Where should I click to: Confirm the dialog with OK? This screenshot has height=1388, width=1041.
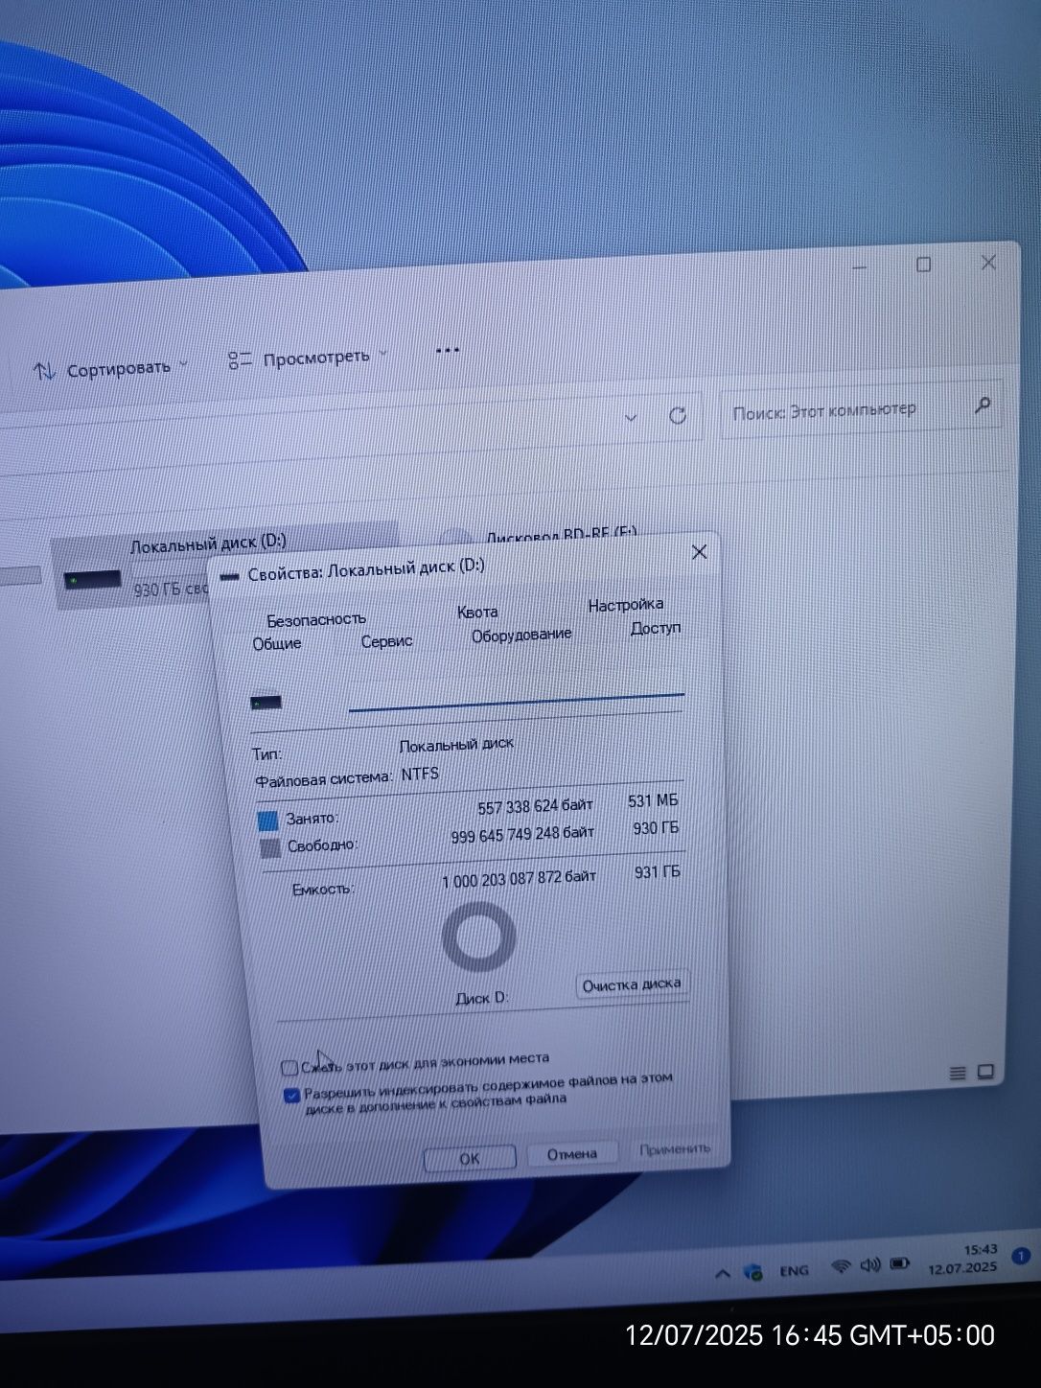tap(470, 1158)
